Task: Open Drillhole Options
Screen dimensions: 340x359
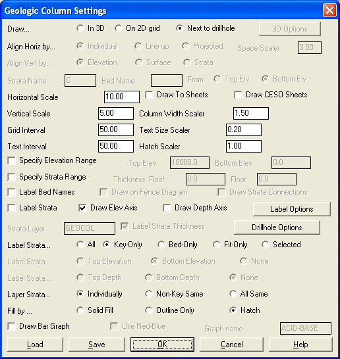Action: point(277,227)
